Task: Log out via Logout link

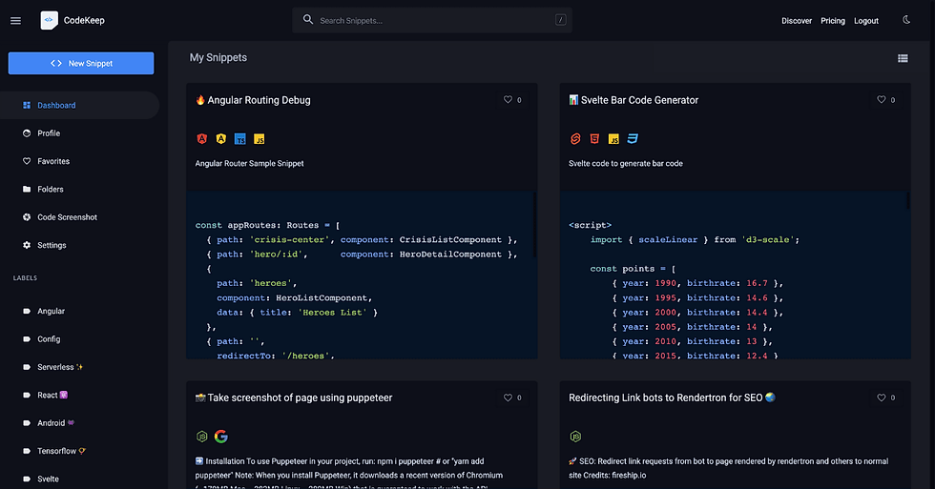Action: (x=866, y=21)
